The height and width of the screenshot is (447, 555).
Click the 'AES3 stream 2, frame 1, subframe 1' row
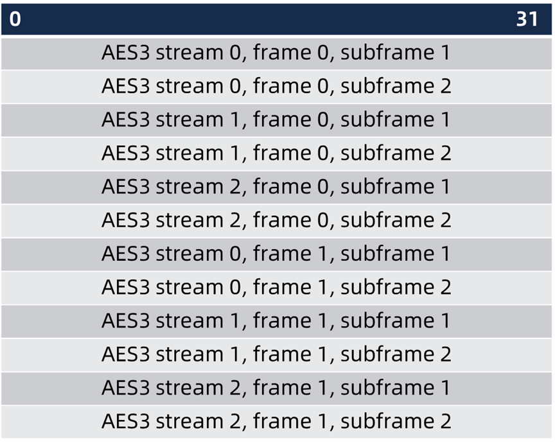pos(276,387)
